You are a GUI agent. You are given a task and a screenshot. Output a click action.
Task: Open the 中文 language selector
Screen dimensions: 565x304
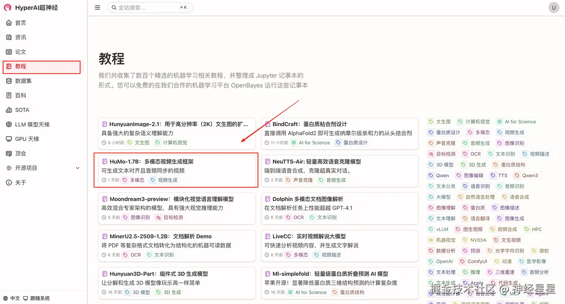[12, 298]
